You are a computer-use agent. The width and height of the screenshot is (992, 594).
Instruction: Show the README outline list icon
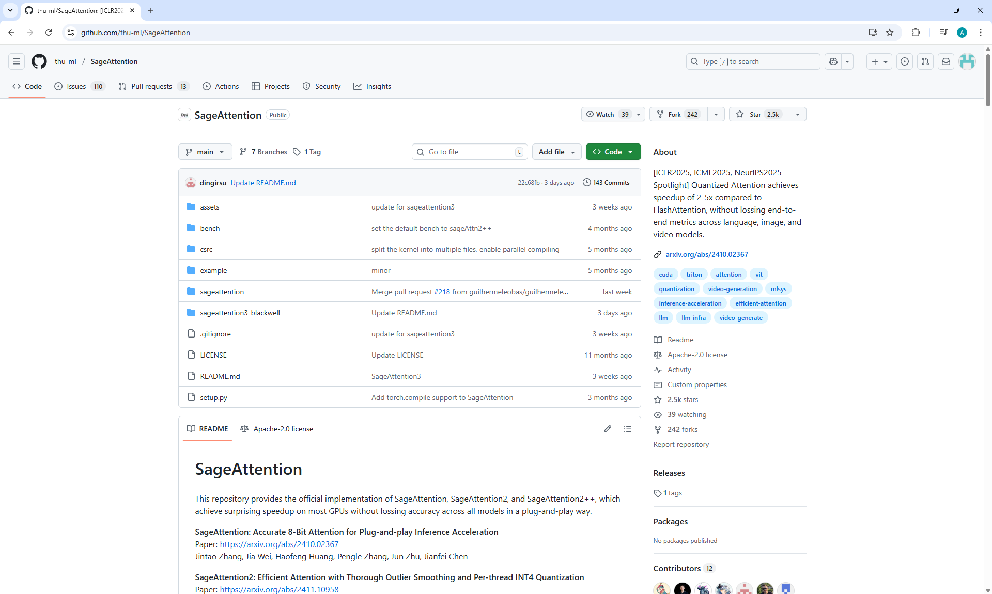pyautogui.click(x=628, y=429)
